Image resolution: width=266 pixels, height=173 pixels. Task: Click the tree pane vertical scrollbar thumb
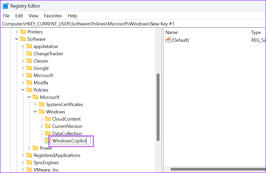(158, 107)
